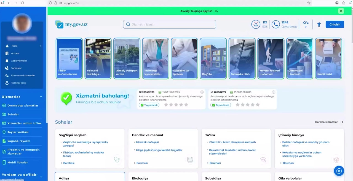Image resolution: width=353 pixels, height=181 pixels.
Task: Open the accessibility options icon
Action: [x=319, y=24]
